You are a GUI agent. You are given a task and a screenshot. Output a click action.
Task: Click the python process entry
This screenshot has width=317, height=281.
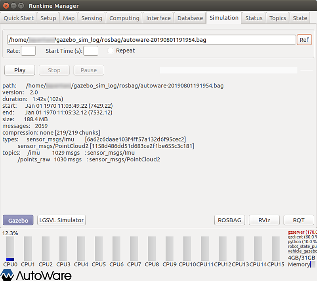(x=302, y=242)
